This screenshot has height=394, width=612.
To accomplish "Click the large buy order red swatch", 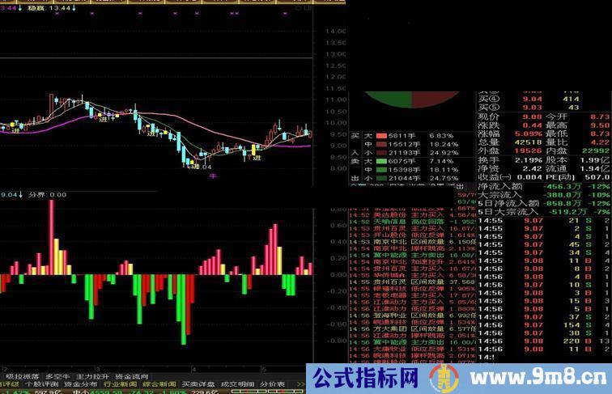I will pos(381,136).
